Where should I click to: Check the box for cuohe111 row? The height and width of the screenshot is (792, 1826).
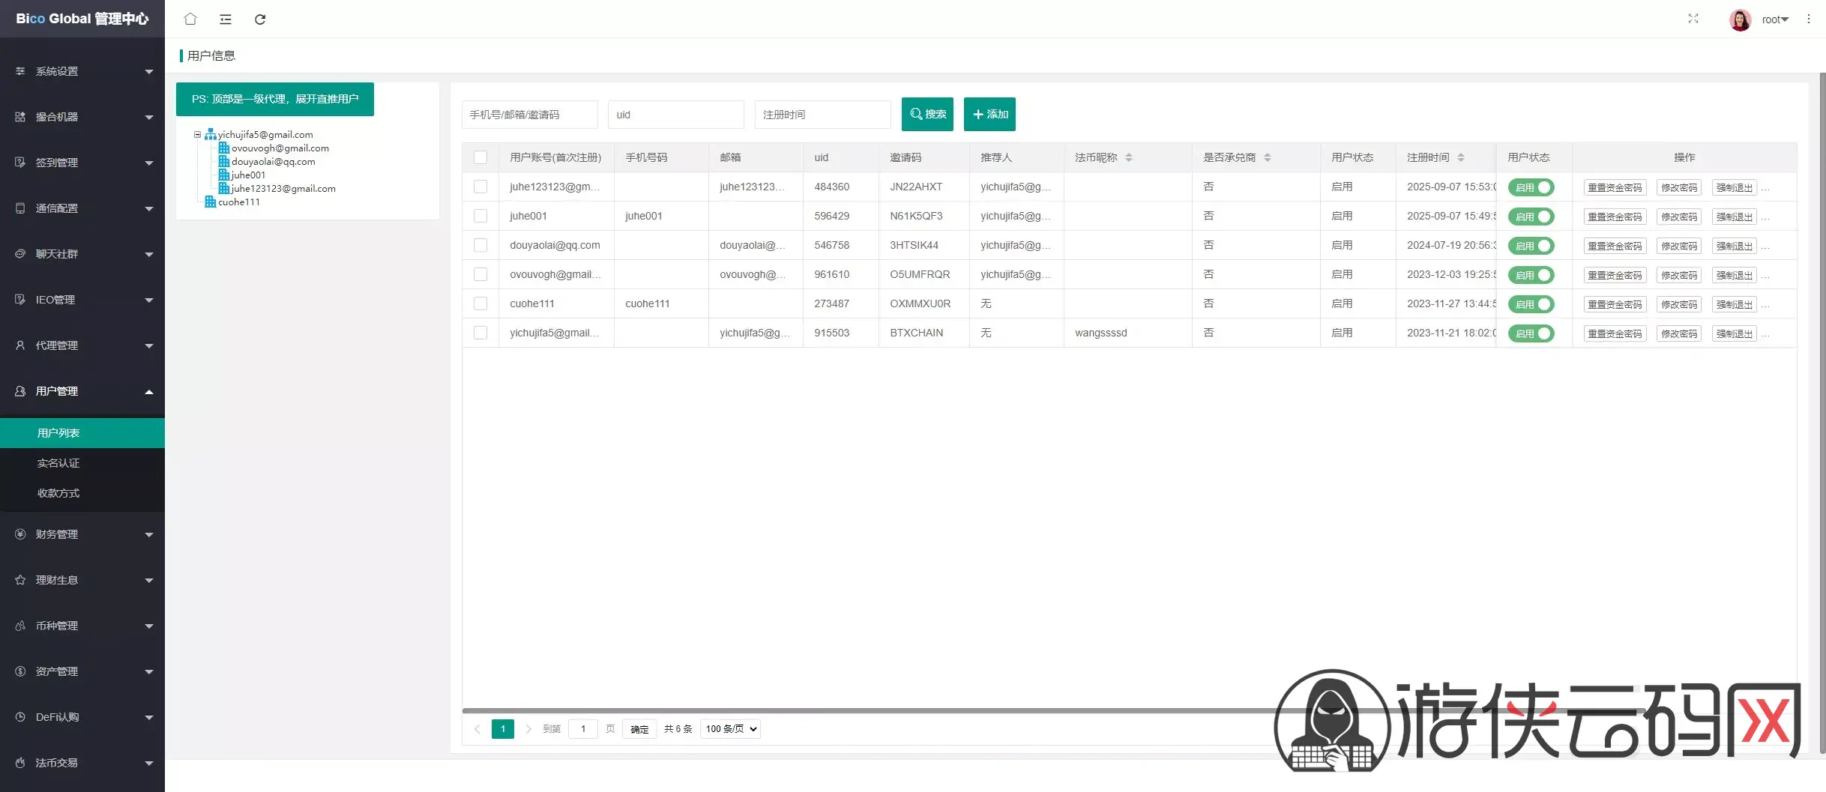coord(480,303)
